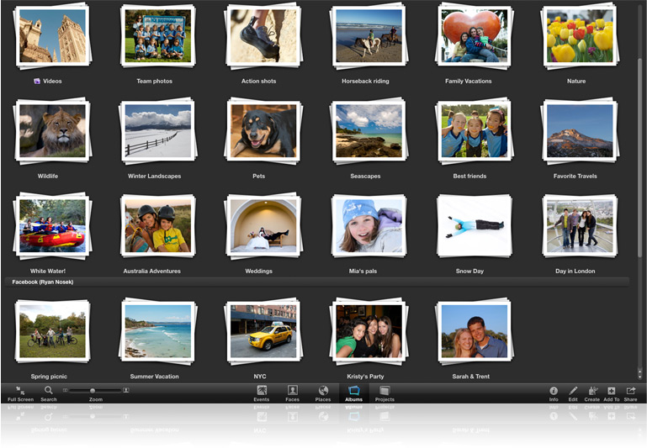Open the White Water! rafting album

pyautogui.click(x=53, y=226)
